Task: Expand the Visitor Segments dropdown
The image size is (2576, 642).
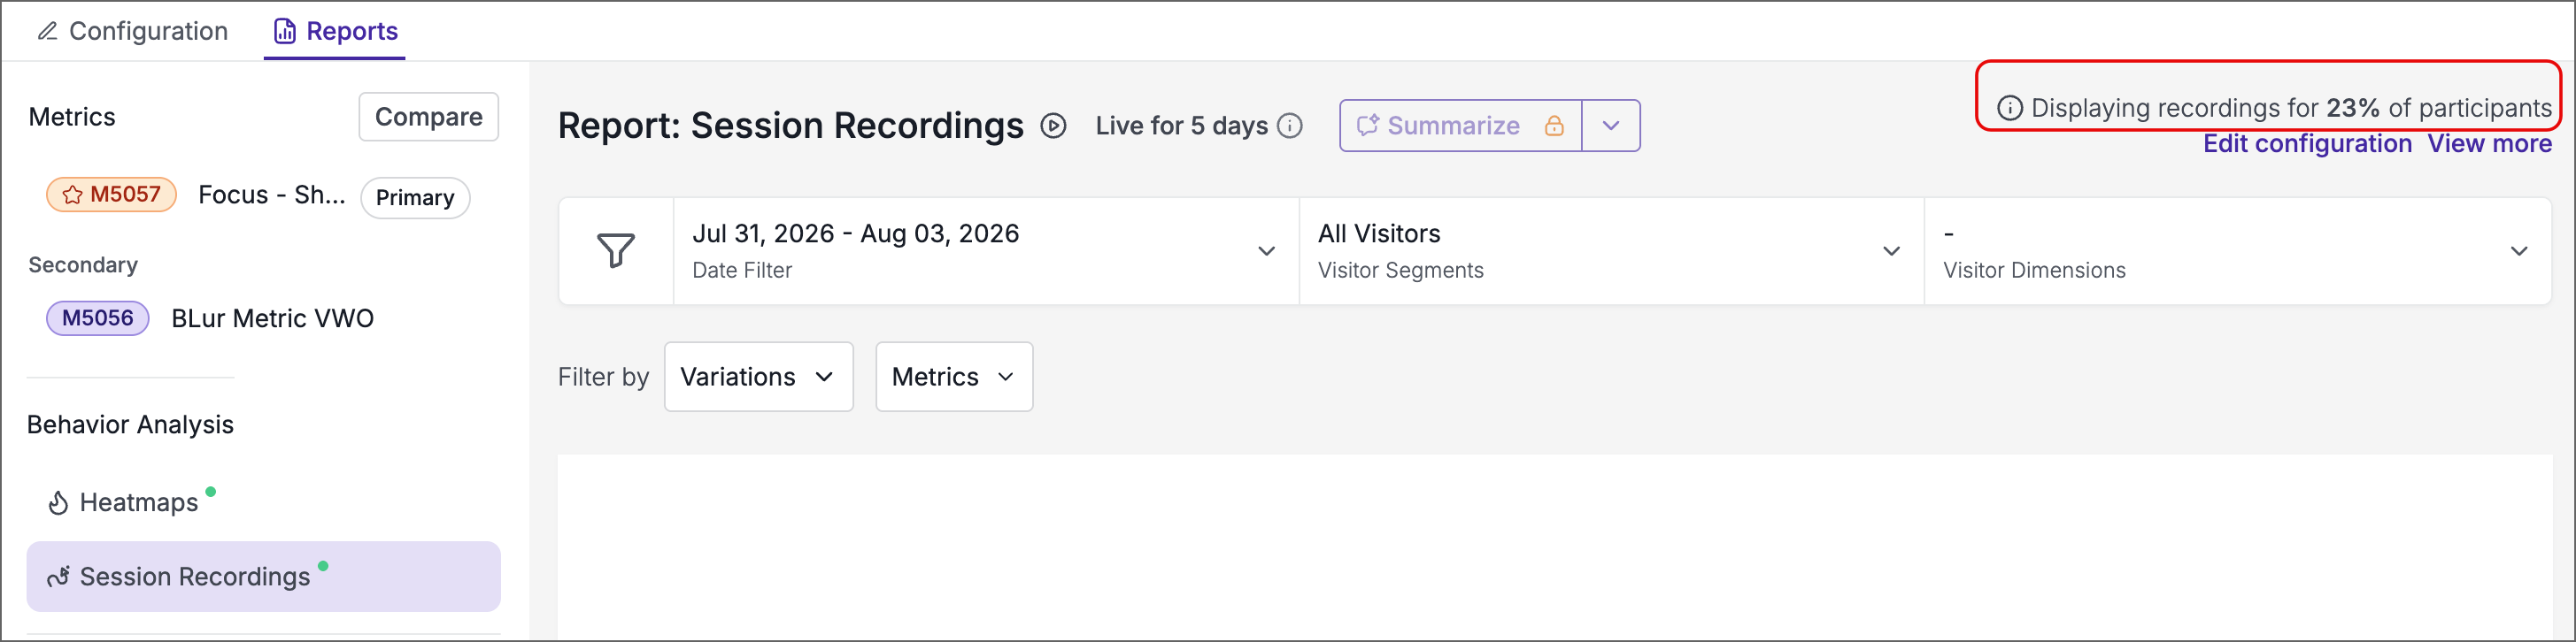Action: click(x=1611, y=250)
